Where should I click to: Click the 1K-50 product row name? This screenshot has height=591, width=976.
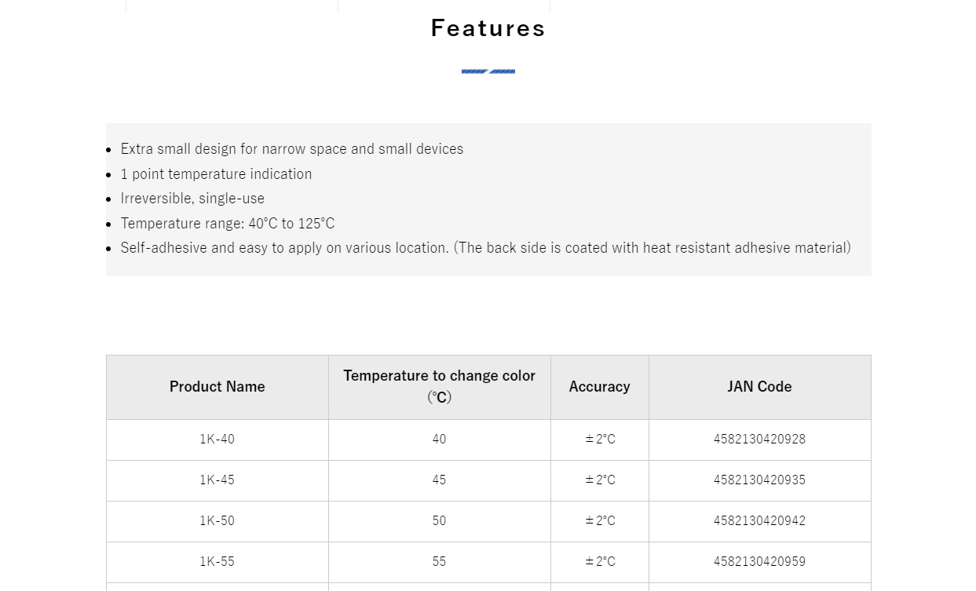click(217, 521)
